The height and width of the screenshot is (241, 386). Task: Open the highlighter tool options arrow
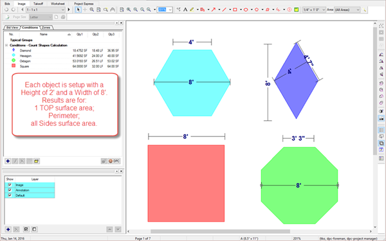tap(198, 10)
